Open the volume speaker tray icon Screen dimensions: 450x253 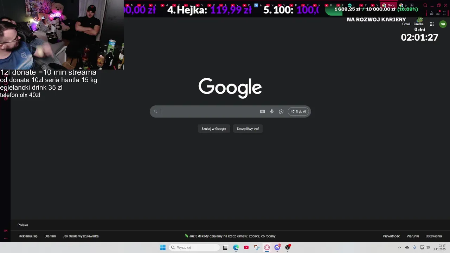click(x=428, y=247)
